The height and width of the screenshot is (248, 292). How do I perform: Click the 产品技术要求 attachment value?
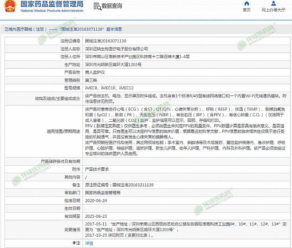point(97,169)
